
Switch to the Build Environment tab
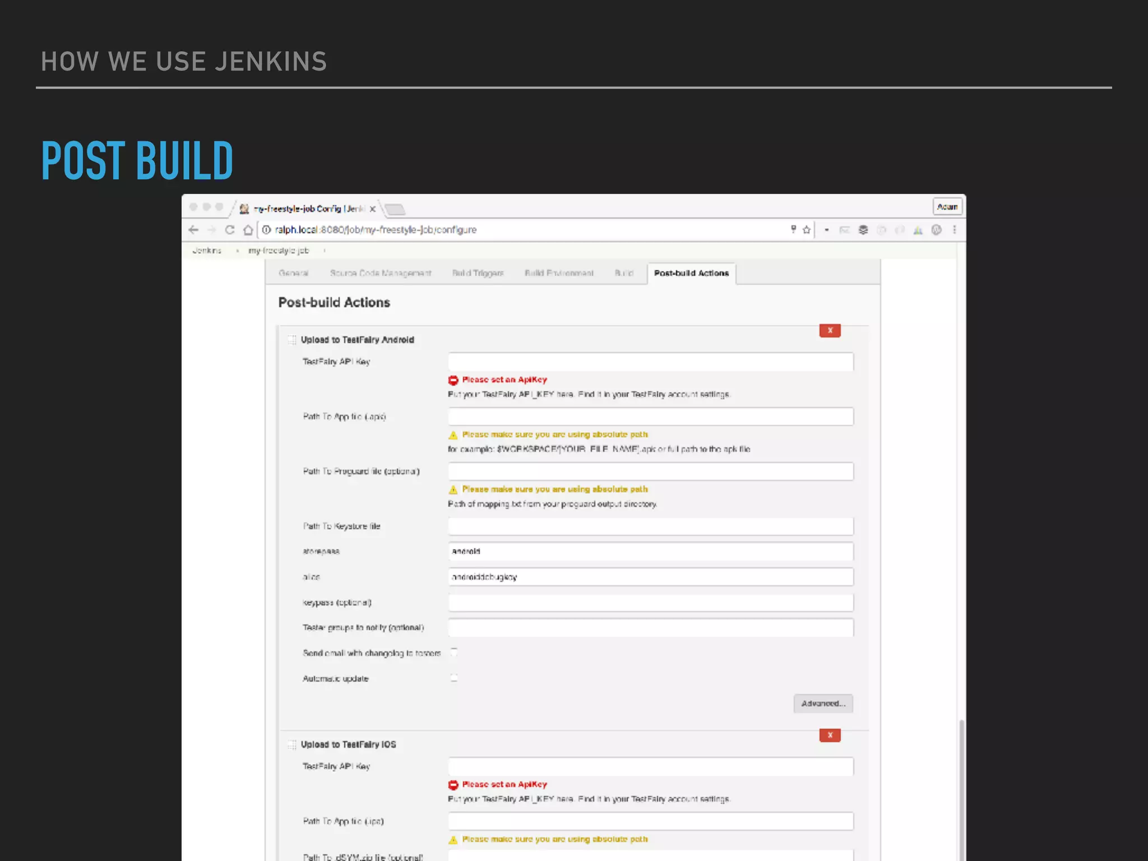[559, 273]
